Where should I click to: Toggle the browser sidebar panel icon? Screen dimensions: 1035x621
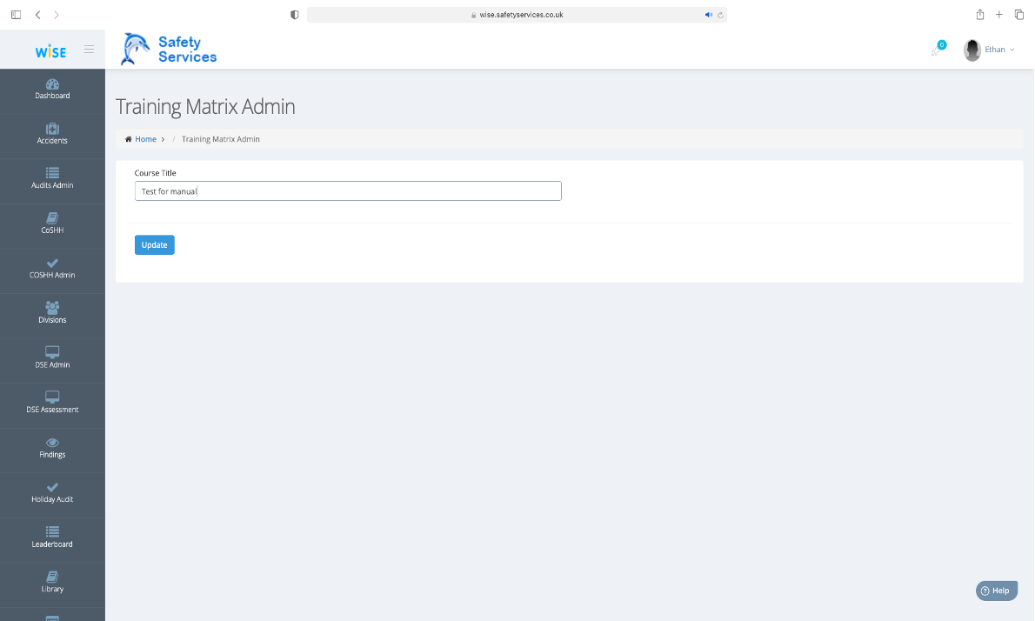16,15
